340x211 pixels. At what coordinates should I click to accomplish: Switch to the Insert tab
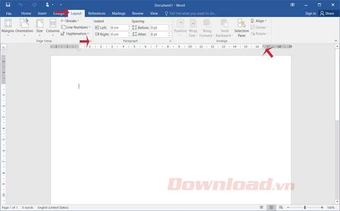click(42, 13)
